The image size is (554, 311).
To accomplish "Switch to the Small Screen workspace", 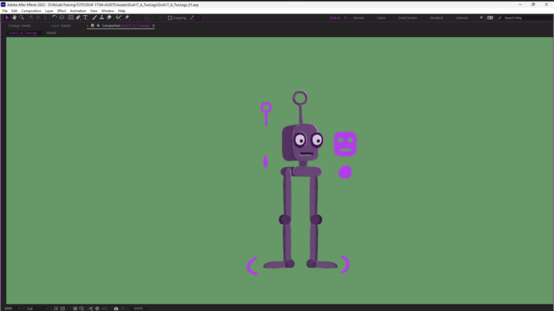I will tap(408, 17).
